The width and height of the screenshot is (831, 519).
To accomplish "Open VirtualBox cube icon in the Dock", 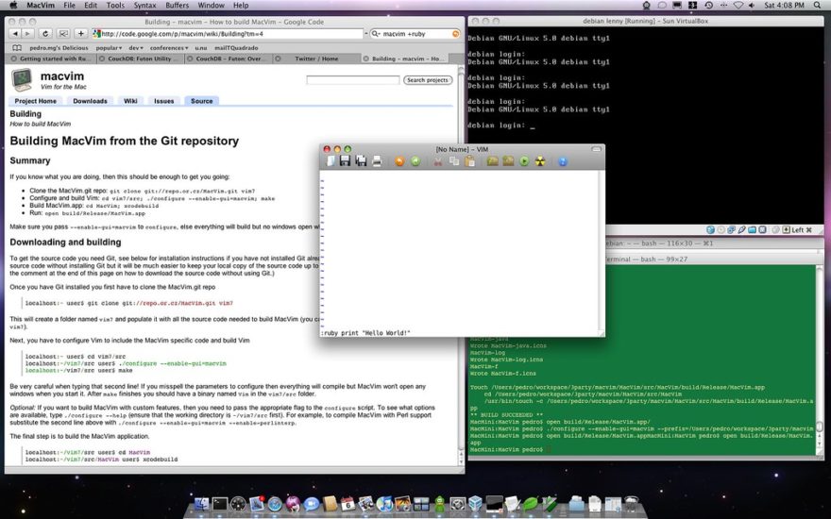I will pos(475,504).
